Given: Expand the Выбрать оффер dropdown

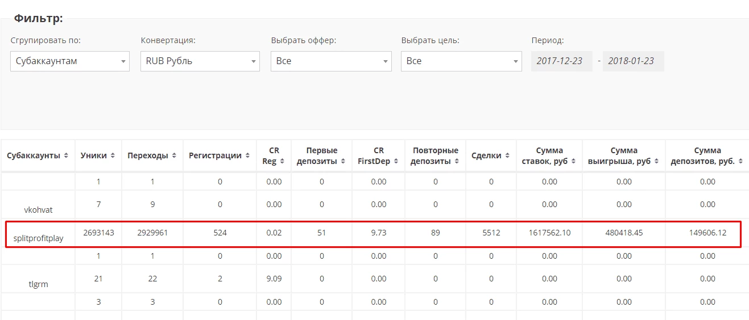Looking at the screenshot, I should coord(331,61).
